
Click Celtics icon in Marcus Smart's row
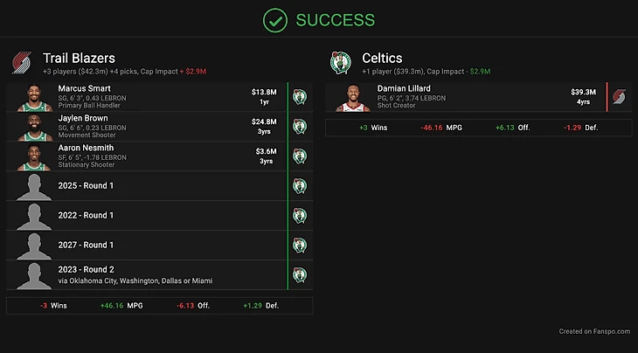pos(300,97)
